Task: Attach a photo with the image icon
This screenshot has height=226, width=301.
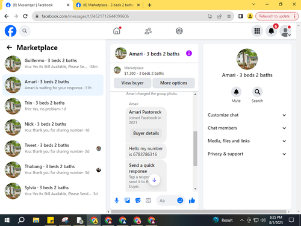Action: click(x=127, y=201)
